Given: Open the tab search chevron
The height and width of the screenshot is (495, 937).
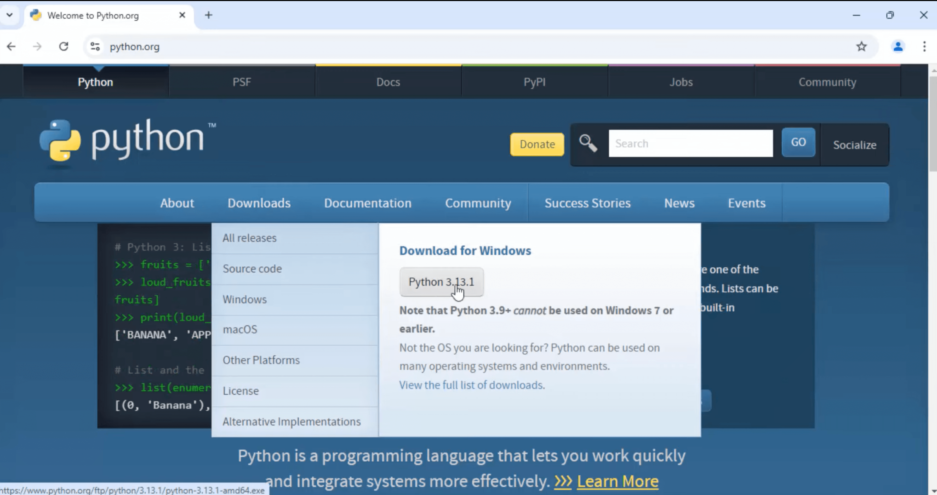Looking at the screenshot, I should 9,15.
